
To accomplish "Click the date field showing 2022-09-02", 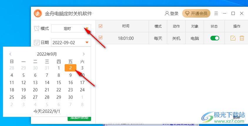I will coord(71,42).
